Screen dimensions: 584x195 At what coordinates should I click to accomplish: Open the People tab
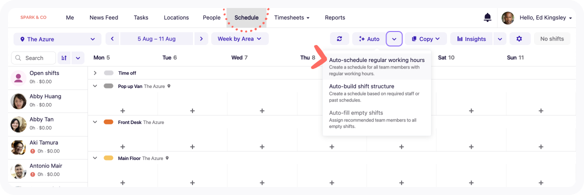pos(211,17)
